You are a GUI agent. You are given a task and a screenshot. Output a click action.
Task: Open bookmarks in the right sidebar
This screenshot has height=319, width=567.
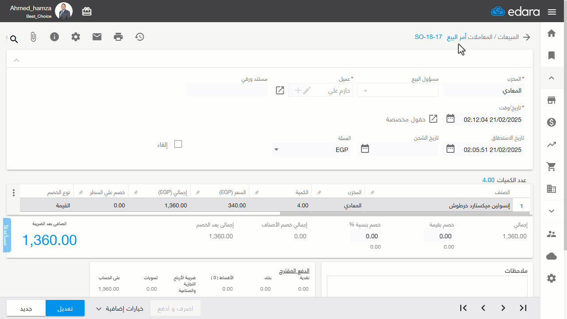pyautogui.click(x=551, y=55)
